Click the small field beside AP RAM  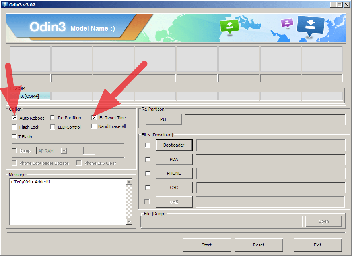tap(89, 151)
